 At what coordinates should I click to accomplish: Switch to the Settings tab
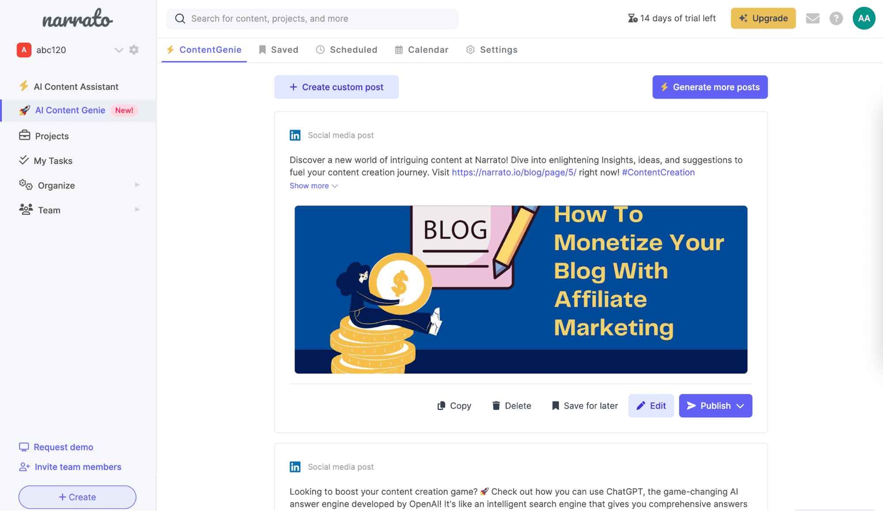[492, 50]
